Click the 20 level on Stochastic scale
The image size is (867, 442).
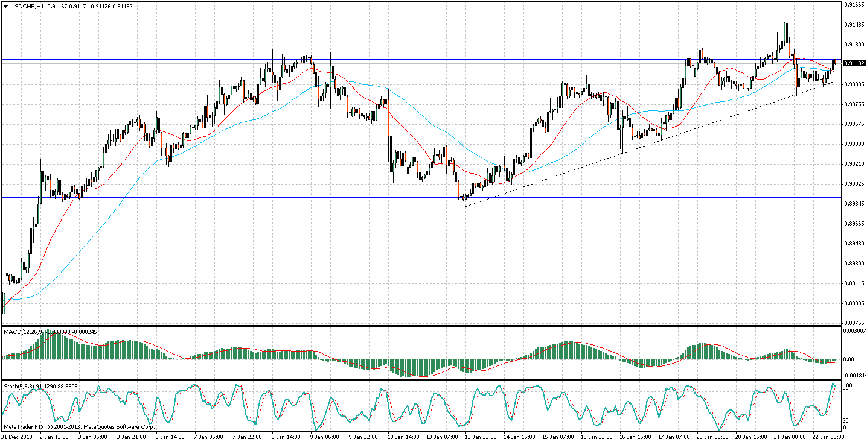(x=846, y=420)
